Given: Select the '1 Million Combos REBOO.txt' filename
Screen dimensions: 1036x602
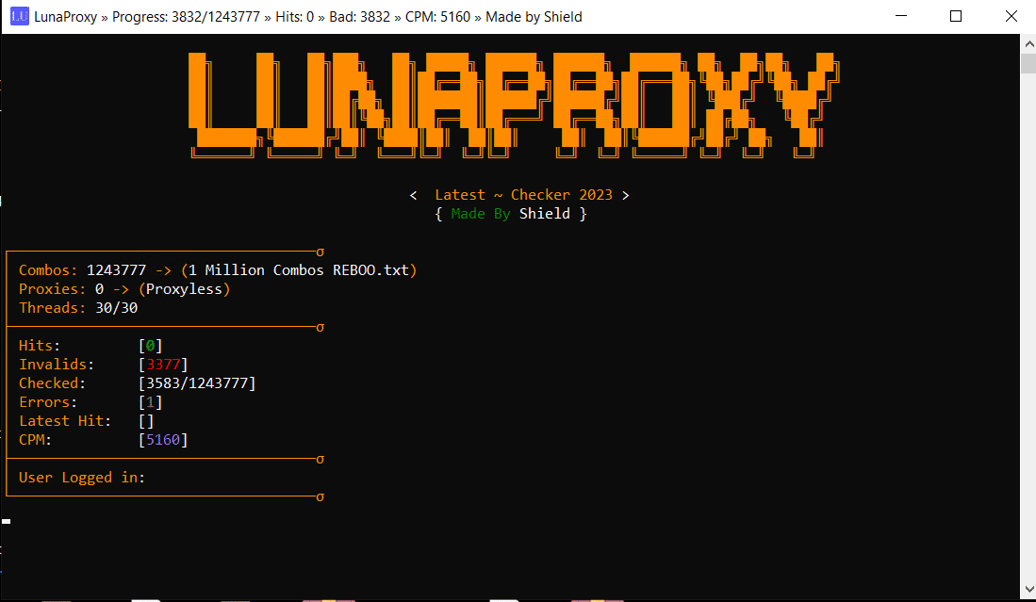Looking at the screenshot, I should [x=299, y=270].
